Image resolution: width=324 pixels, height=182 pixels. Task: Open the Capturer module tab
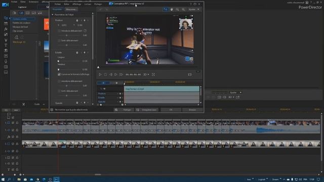click(x=22, y=7)
